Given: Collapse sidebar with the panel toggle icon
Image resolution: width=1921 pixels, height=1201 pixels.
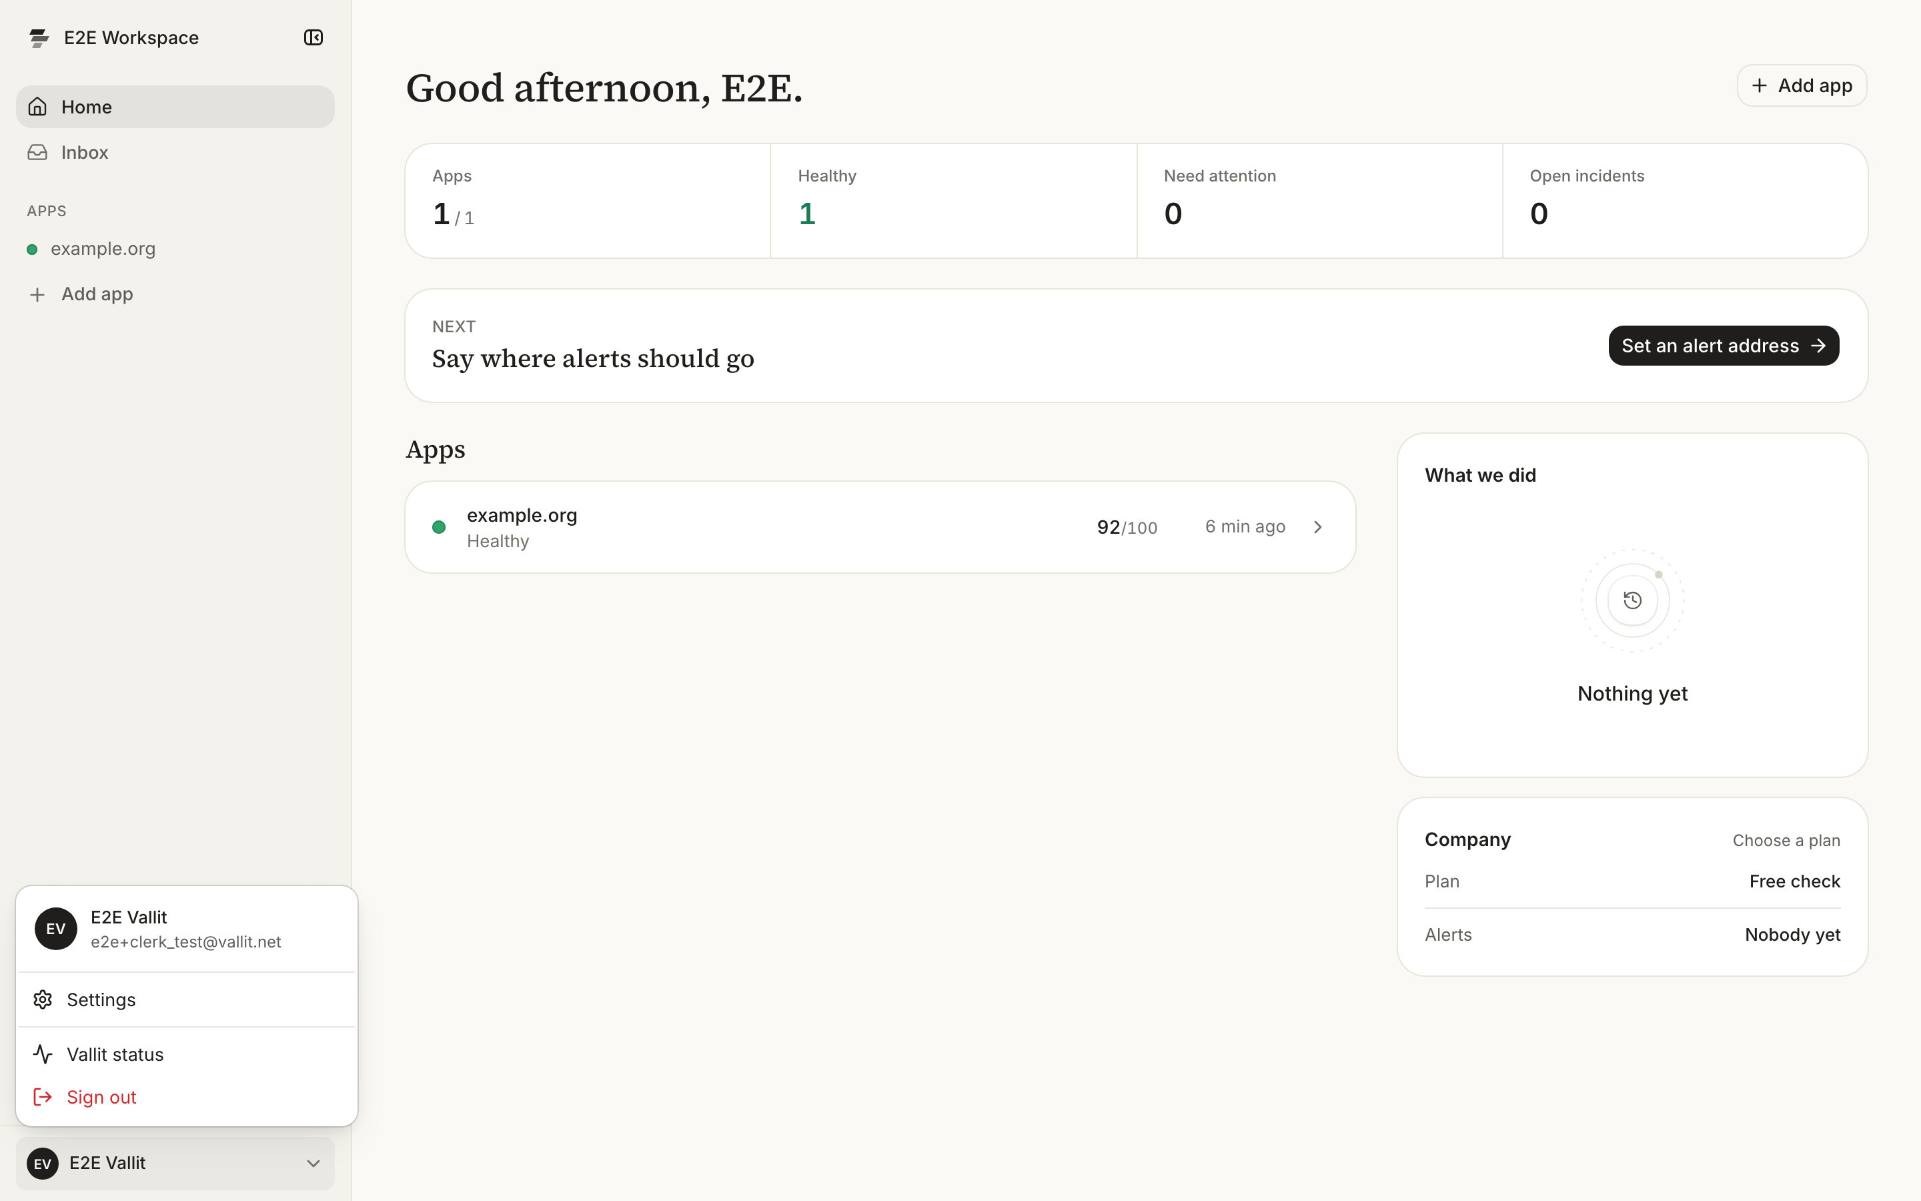Looking at the screenshot, I should click(x=313, y=37).
